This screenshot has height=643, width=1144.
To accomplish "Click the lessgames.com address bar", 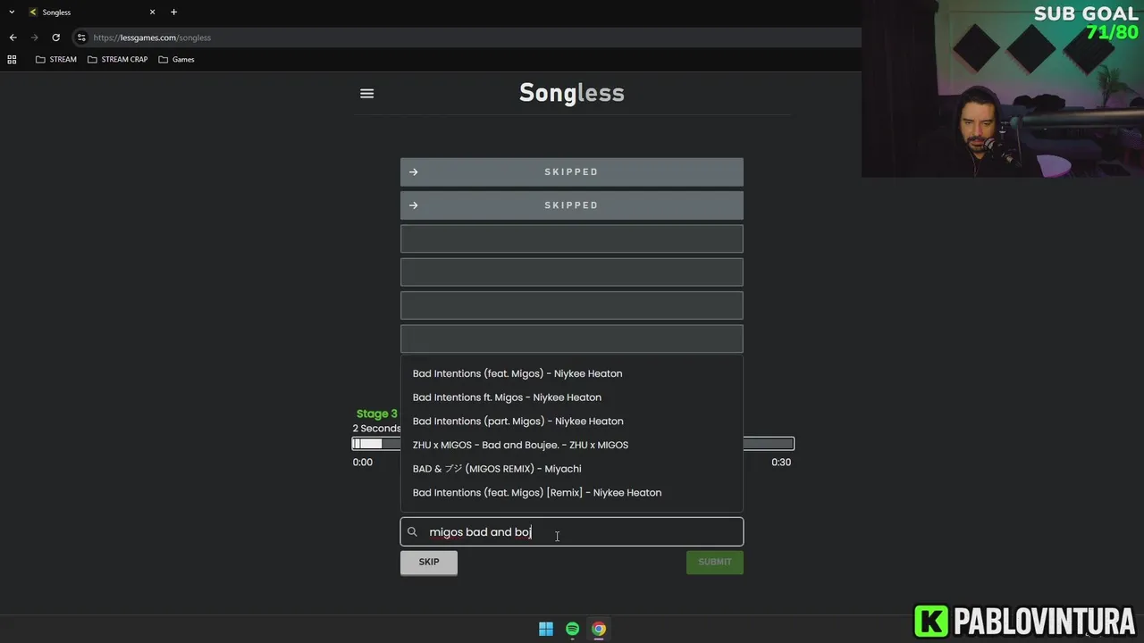I will 465,38.
